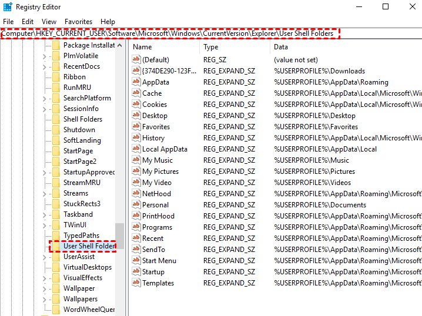Expand the Streams key
Screen dimensions: 422x316
(45, 194)
